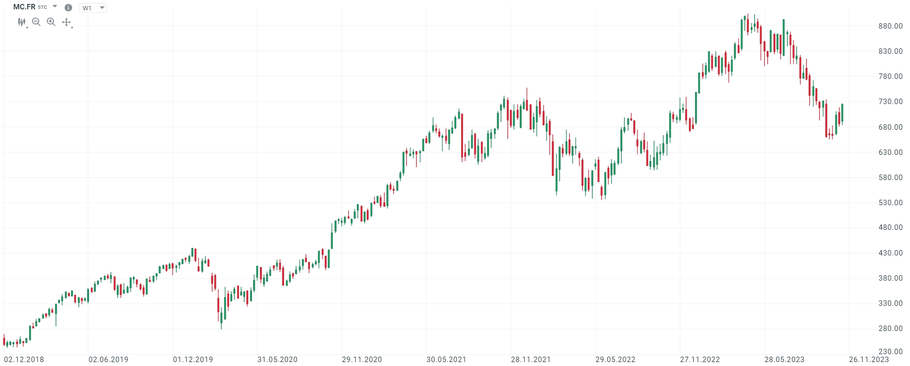
Task: Open the candlestick chart type selector
Action: (21, 22)
